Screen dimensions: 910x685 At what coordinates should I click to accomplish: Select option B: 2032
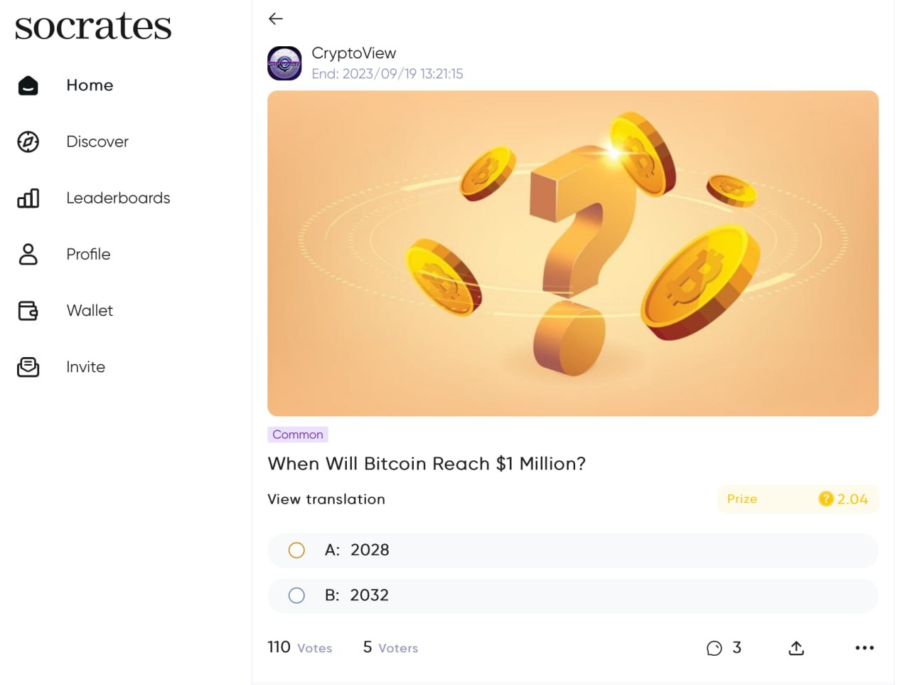point(296,595)
